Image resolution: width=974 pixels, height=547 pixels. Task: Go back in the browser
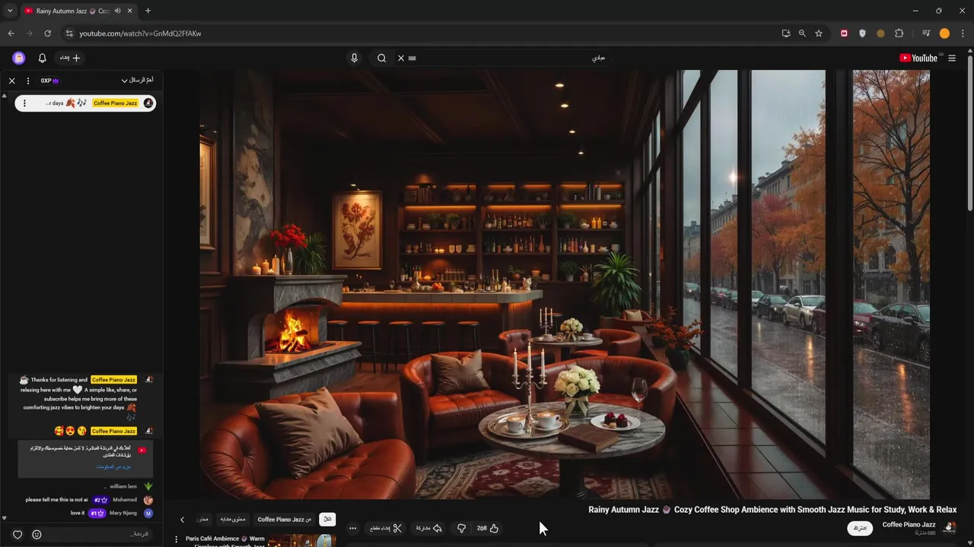pos(11,33)
